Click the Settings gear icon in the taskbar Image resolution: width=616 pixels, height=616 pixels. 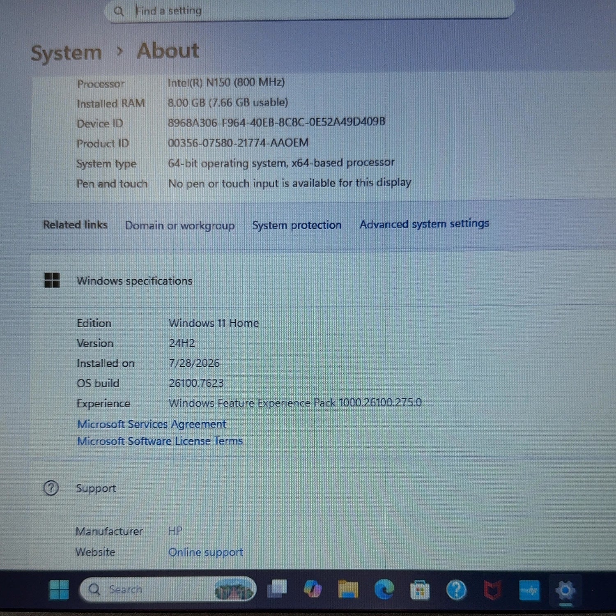click(565, 591)
